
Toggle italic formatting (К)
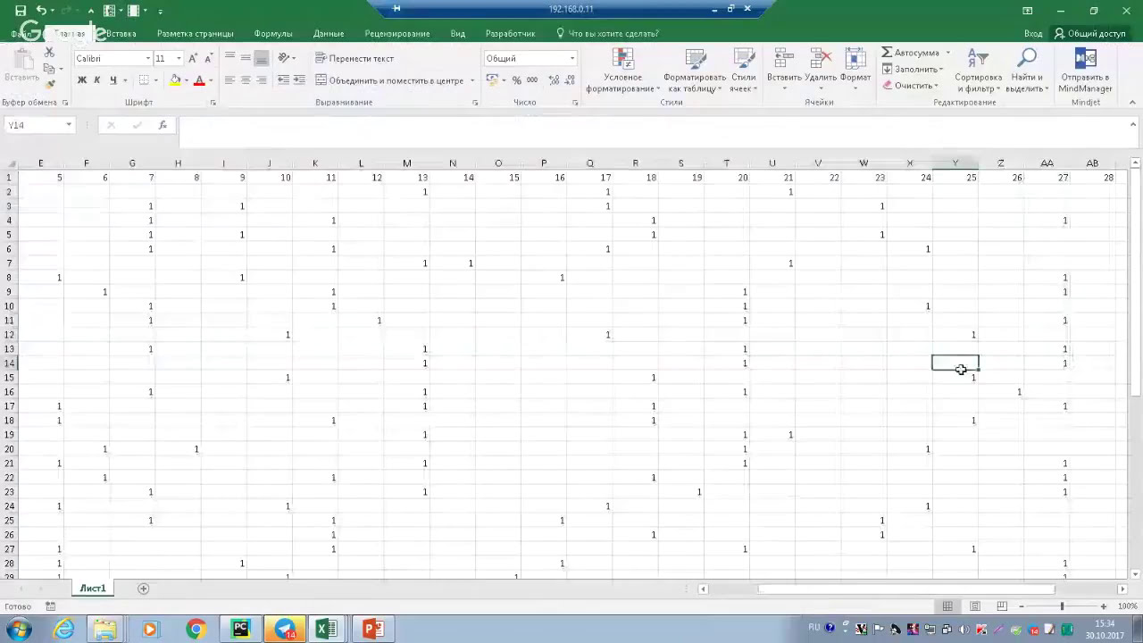(x=97, y=80)
